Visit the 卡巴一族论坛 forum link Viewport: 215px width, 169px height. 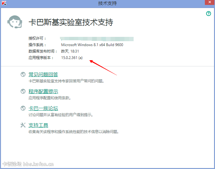point(43,108)
